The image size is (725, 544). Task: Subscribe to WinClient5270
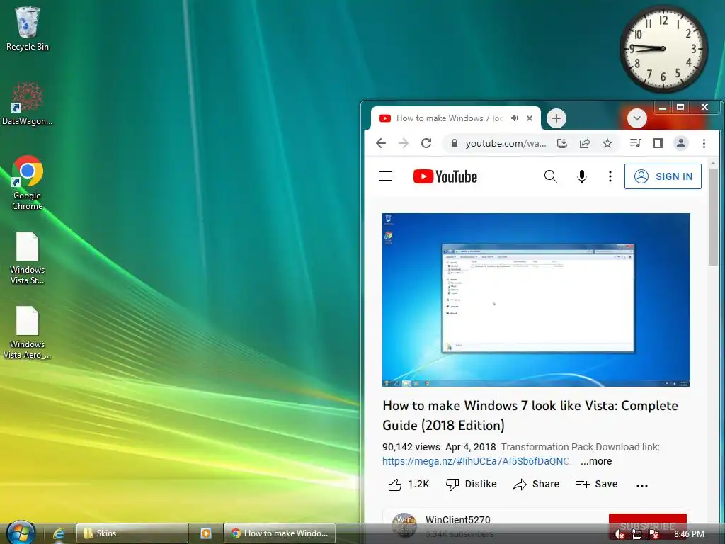tap(647, 526)
